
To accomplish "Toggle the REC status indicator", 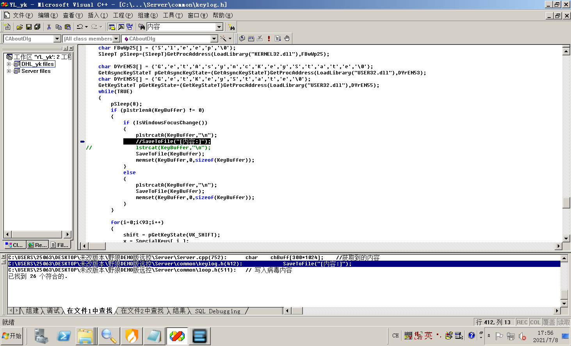I will [x=522, y=322].
